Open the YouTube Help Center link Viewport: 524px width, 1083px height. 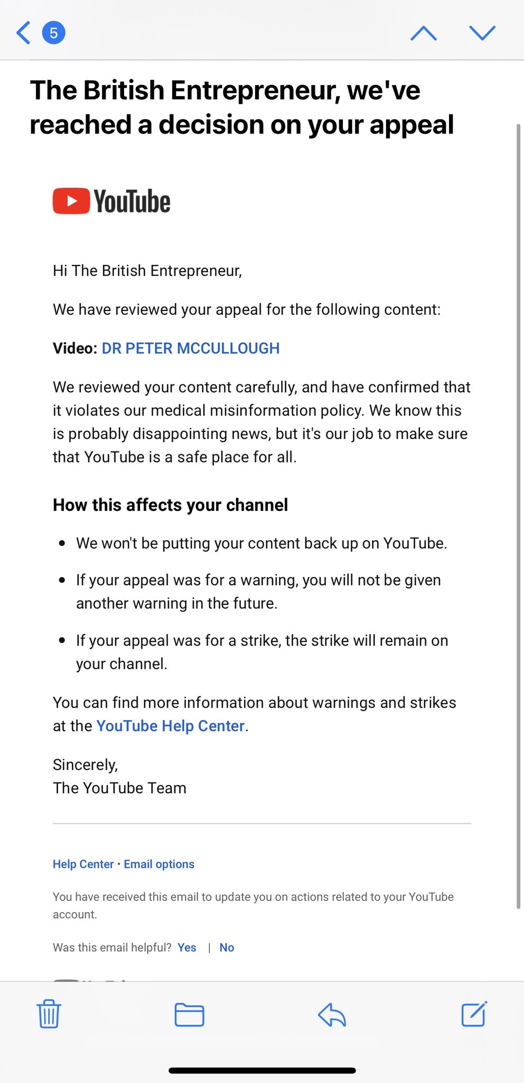pyautogui.click(x=171, y=726)
